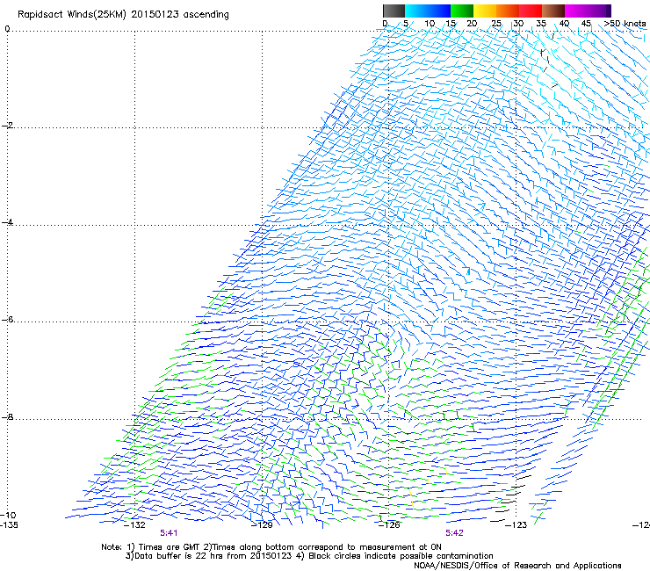Viewport: 650px width, 571px height.
Task: Click the 'NOAA/NESDIS/Office of Research and Applications' credit
Action: click(x=517, y=566)
